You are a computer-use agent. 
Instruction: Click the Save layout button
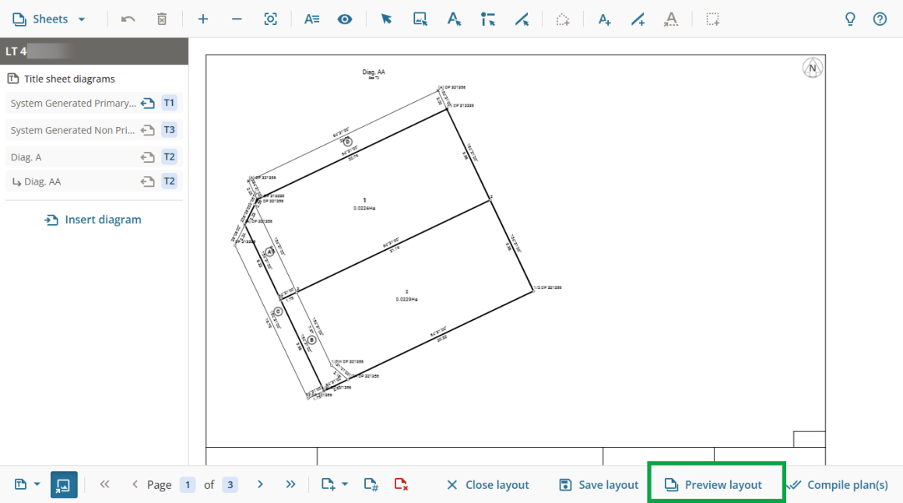[x=599, y=485]
